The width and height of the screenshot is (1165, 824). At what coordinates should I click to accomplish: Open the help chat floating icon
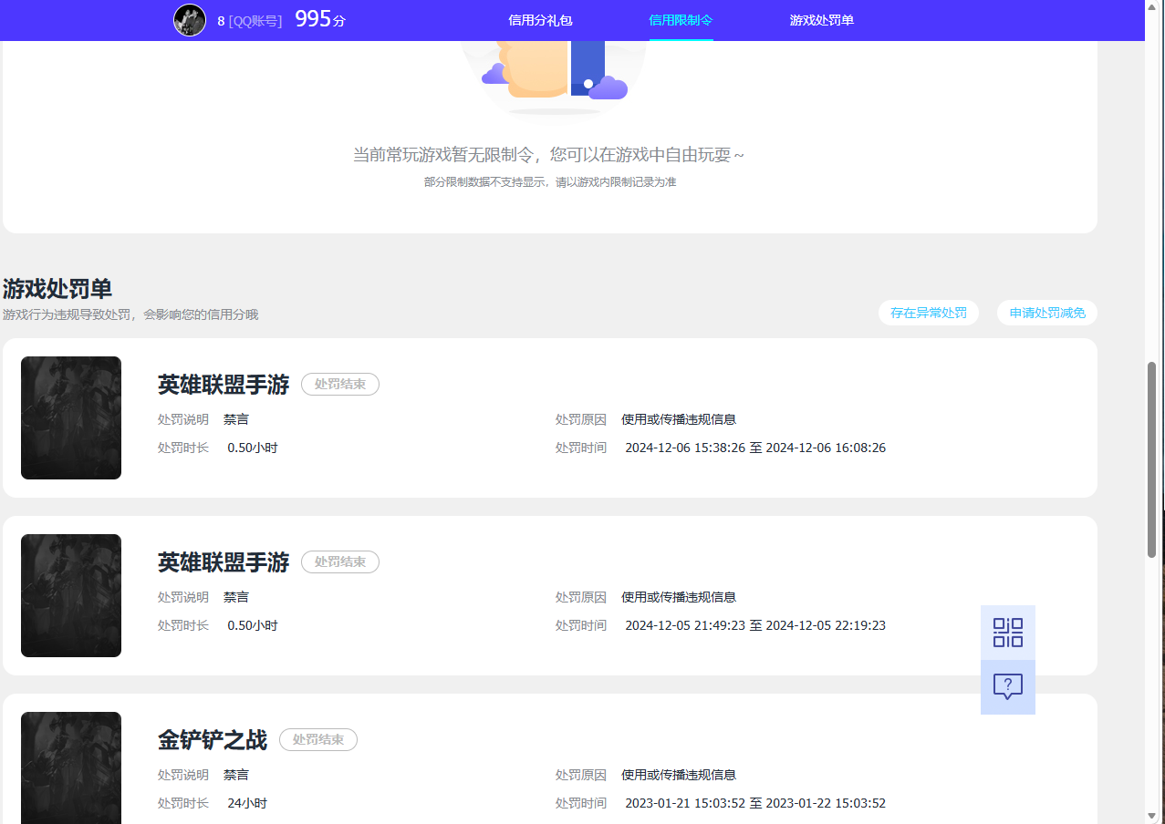click(x=1008, y=687)
